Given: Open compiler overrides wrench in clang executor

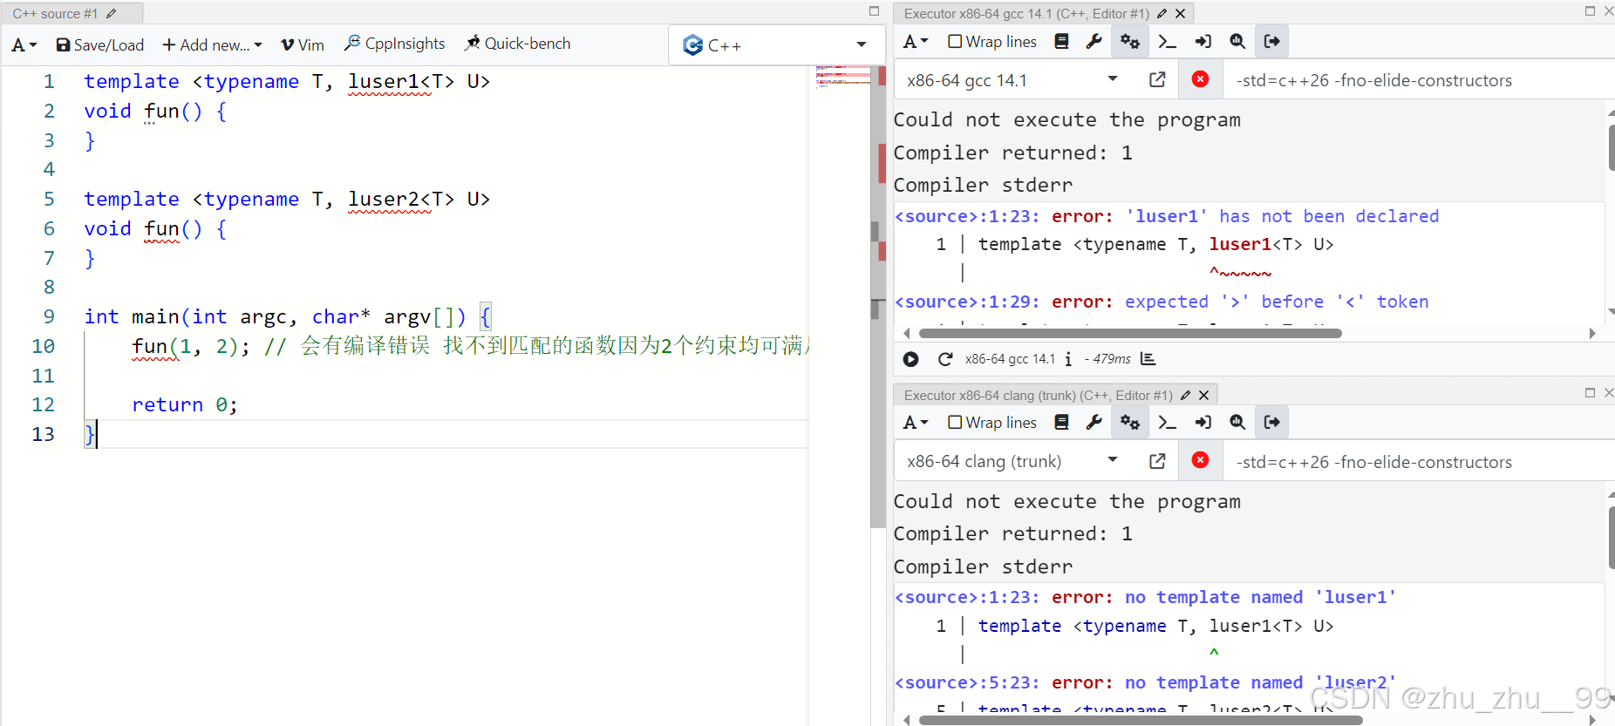Looking at the screenshot, I should (x=1094, y=423).
